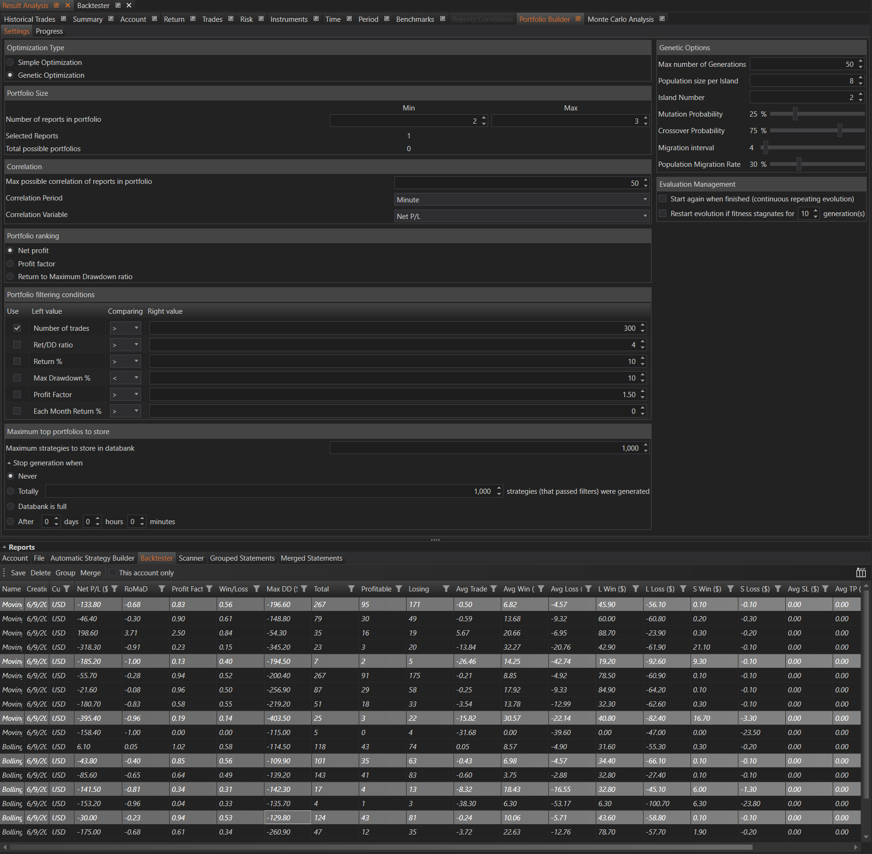The width and height of the screenshot is (872, 854).
Task: Click the Merge button in Reports toolbar
Action: (90, 572)
